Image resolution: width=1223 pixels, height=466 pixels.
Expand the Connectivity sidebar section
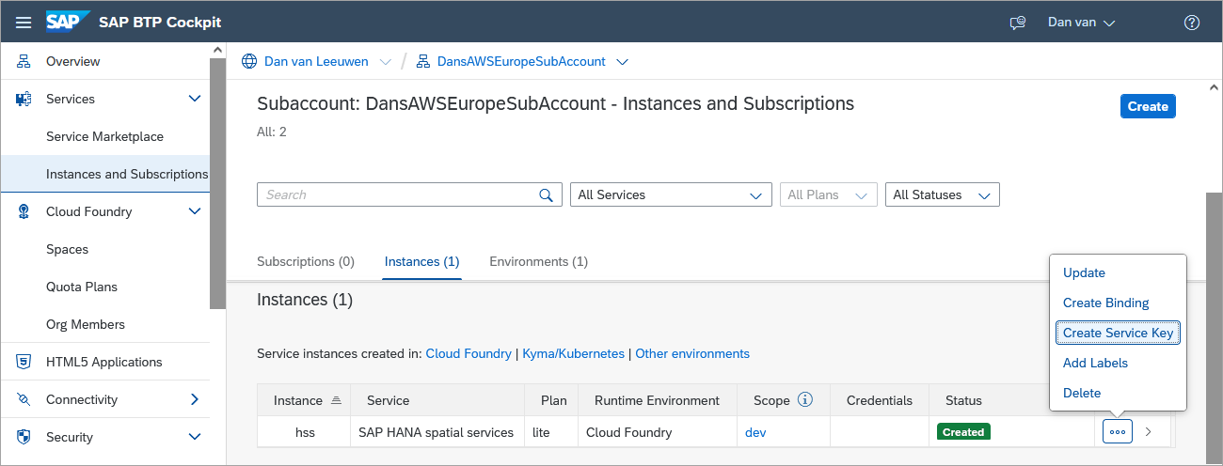point(195,399)
